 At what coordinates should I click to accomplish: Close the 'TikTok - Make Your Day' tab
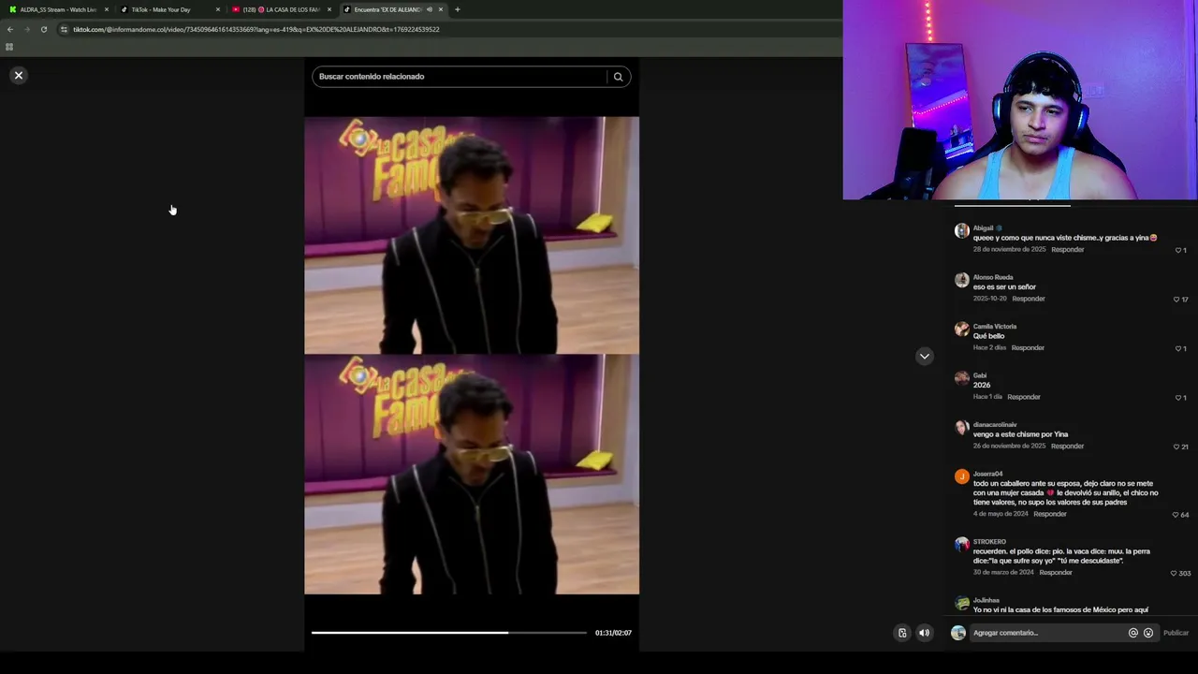[x=217, y=9]
